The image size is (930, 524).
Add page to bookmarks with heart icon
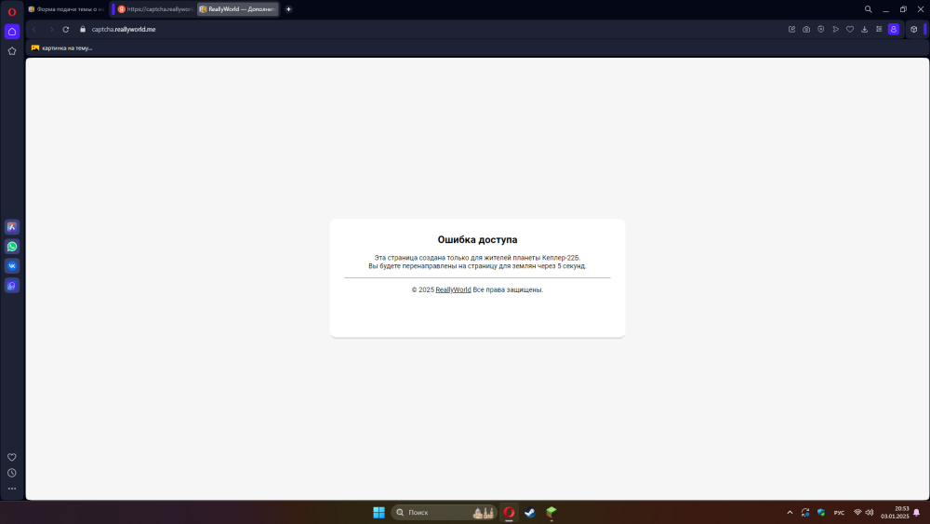pos(850,29)
